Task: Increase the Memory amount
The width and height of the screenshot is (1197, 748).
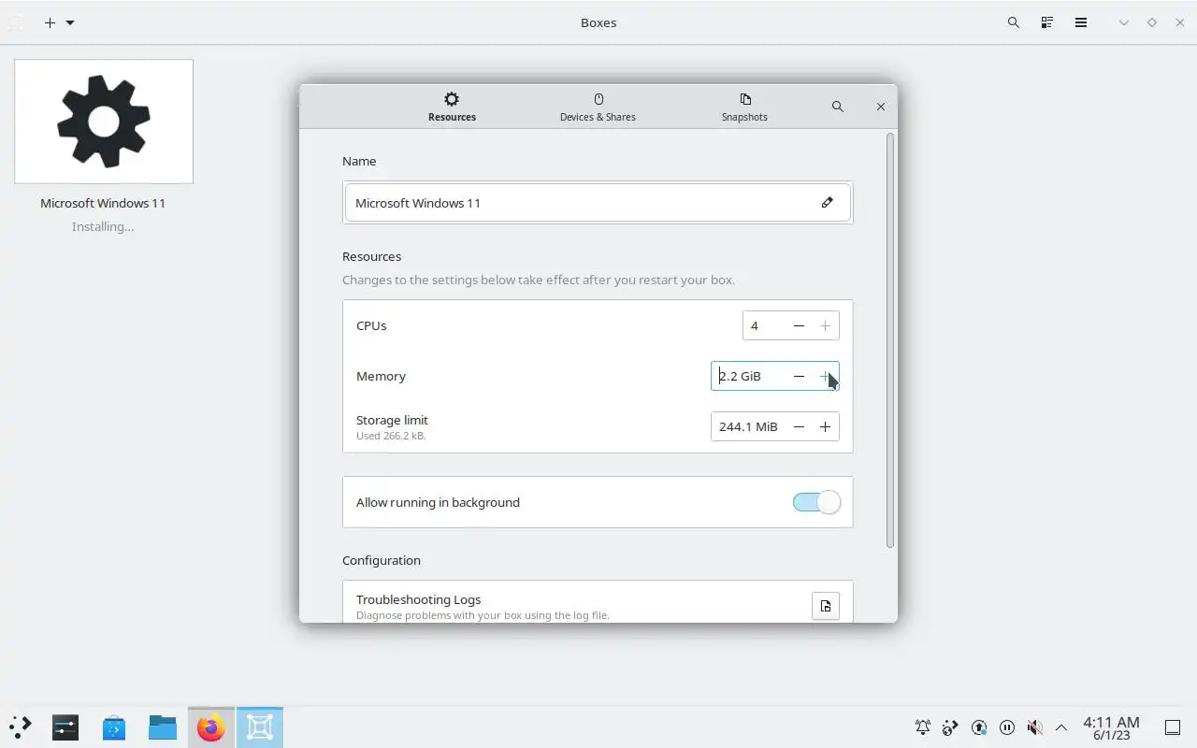Action: point(825,376)
